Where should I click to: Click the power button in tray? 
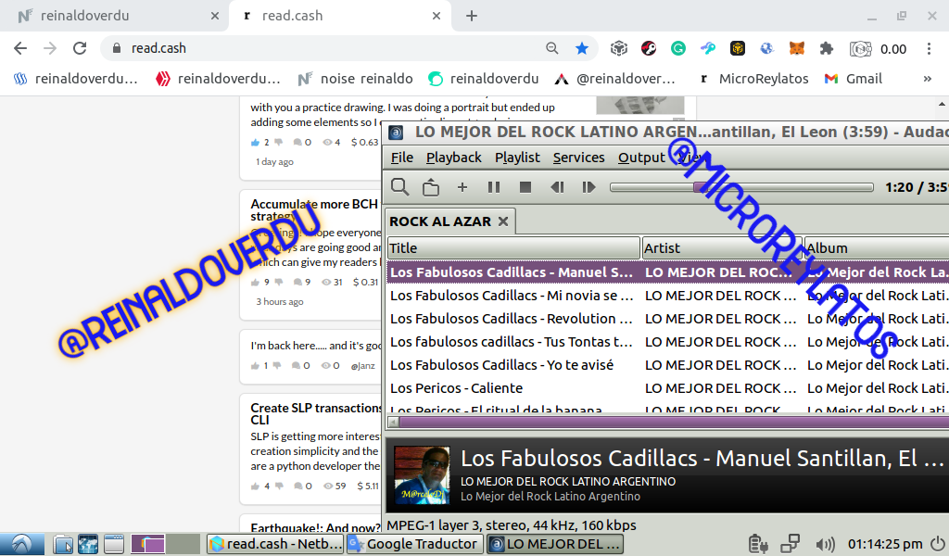938,544
